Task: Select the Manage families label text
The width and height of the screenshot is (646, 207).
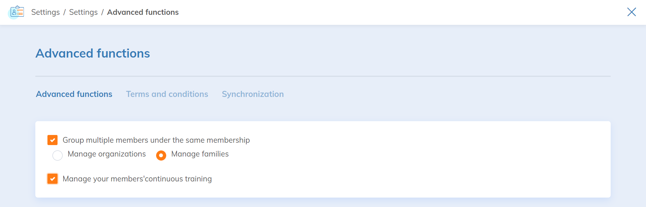Action: pyautogui.click(x=200, y=154)
